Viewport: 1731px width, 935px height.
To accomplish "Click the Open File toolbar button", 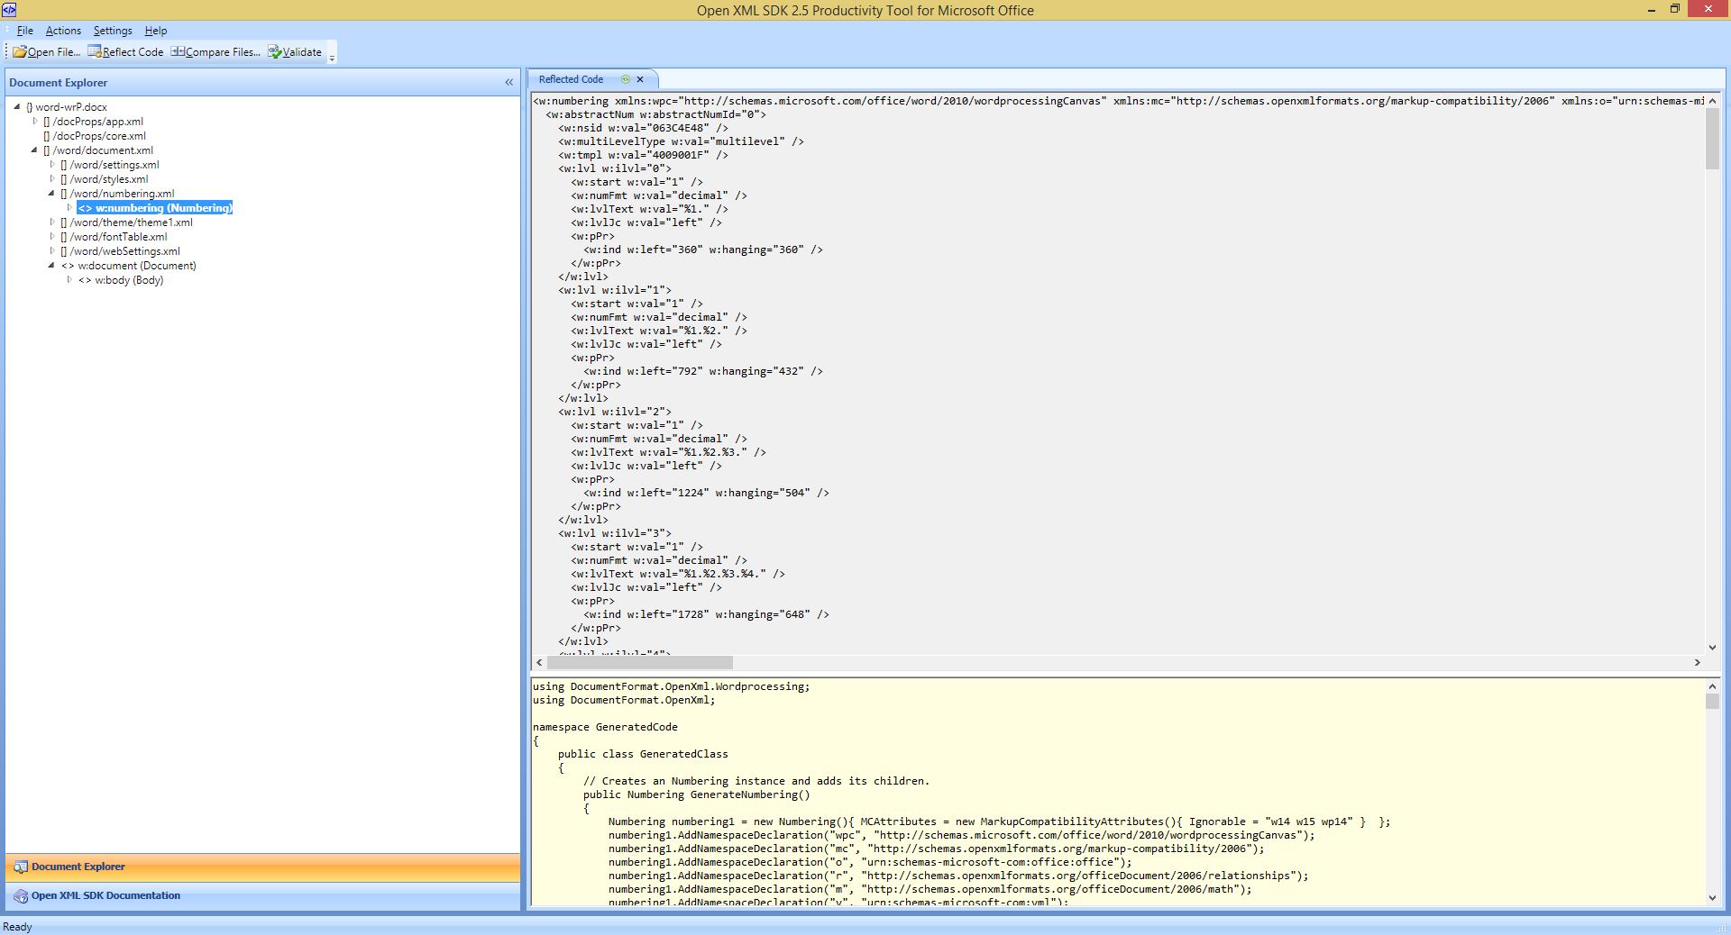I will [47, 52].
